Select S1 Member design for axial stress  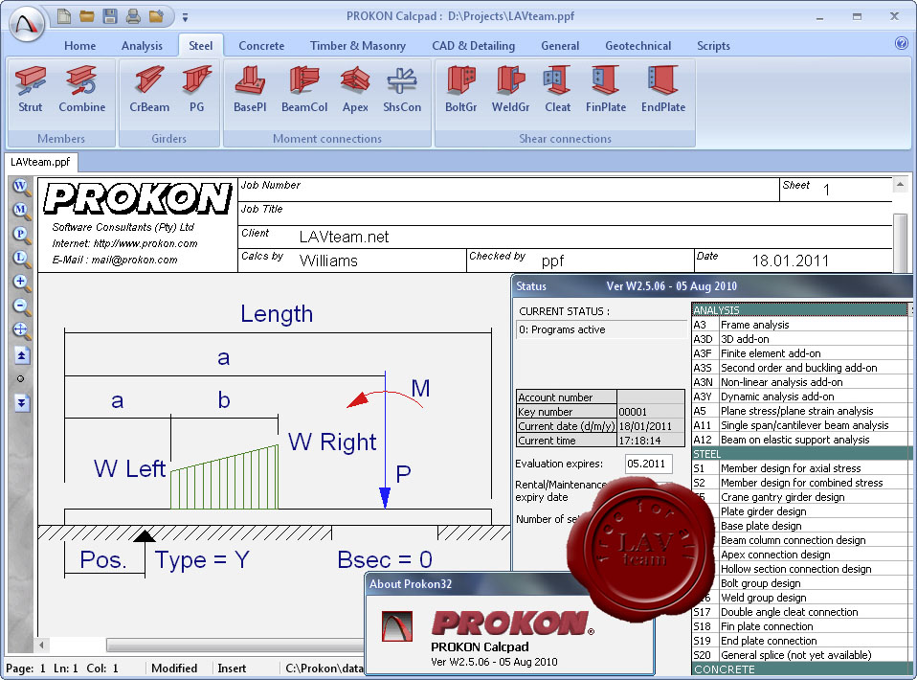tap(789, 468)
